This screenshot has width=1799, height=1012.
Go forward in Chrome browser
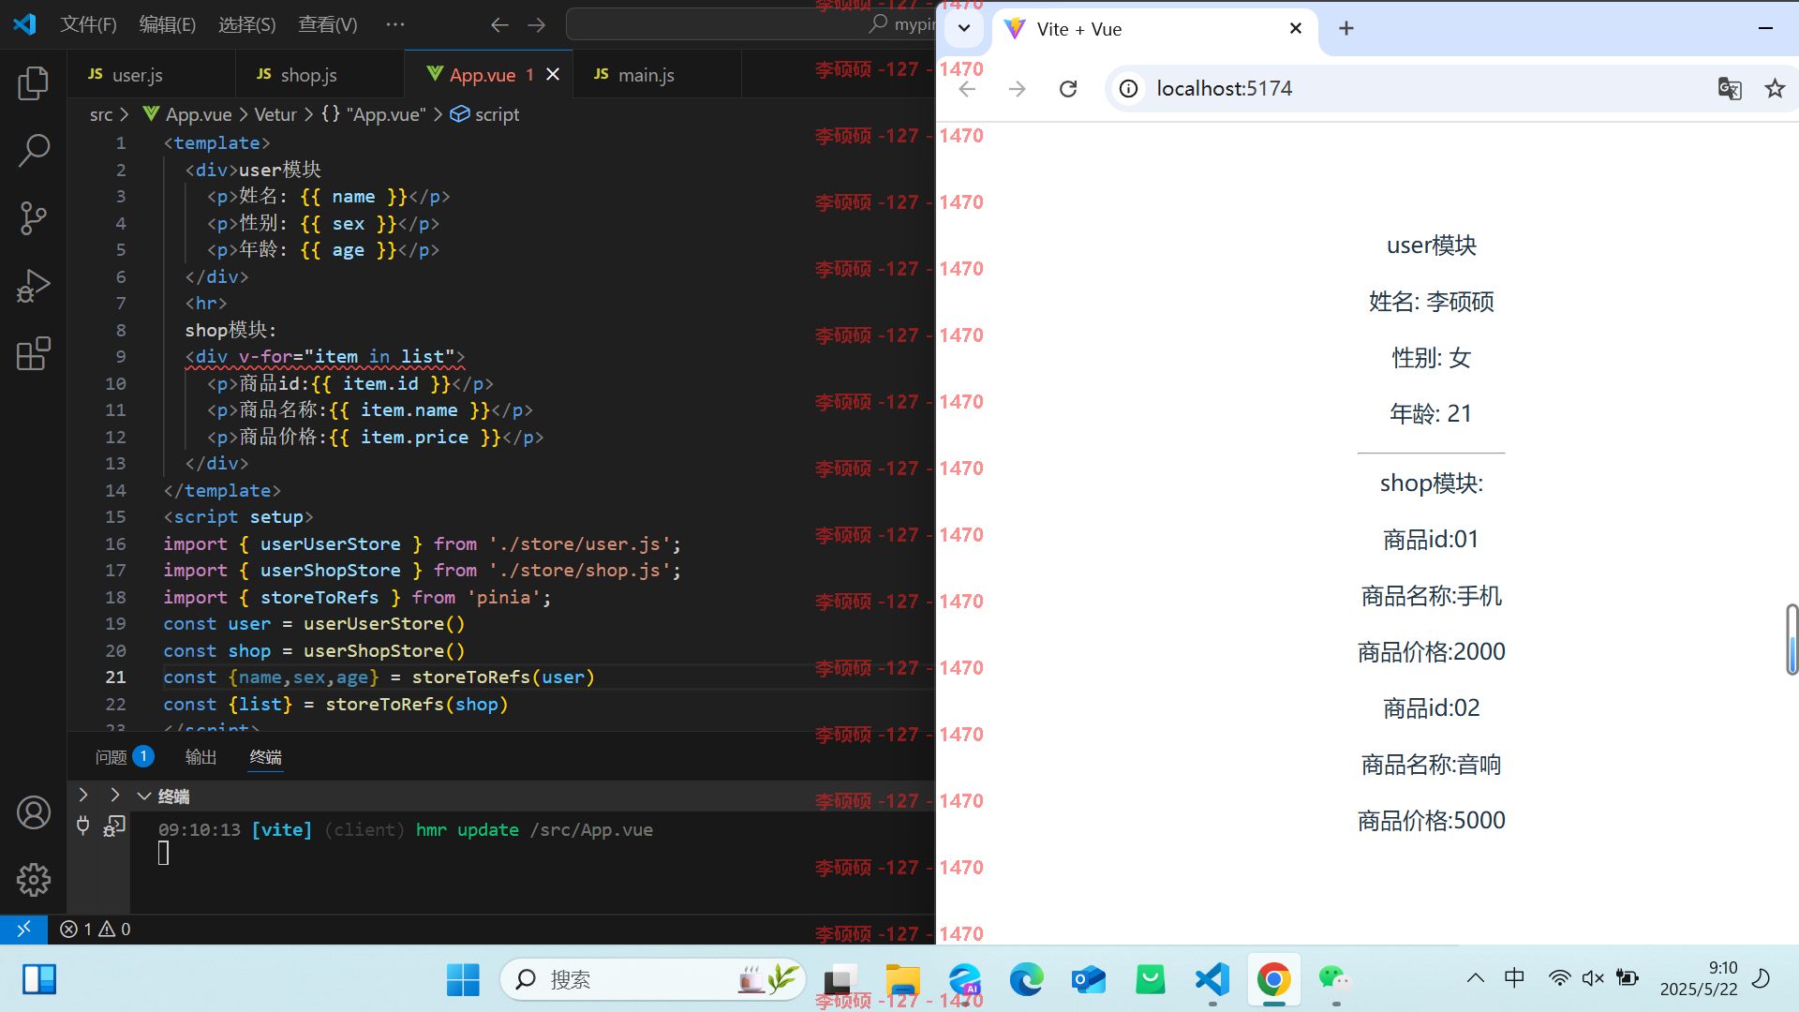1018,88
